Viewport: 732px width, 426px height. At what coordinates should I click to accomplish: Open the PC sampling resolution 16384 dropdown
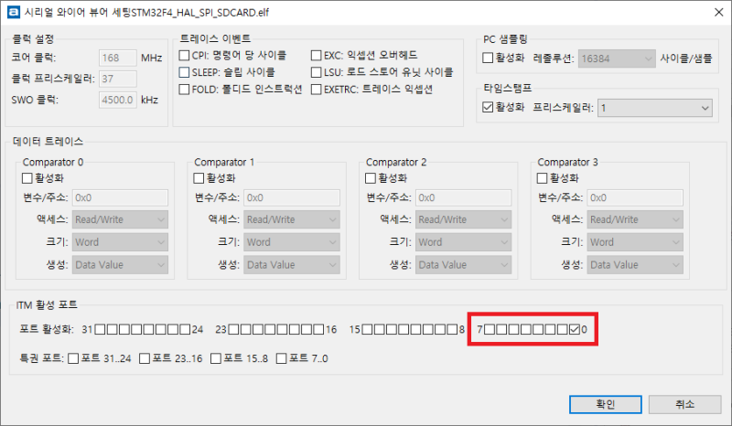click(617, 59)
